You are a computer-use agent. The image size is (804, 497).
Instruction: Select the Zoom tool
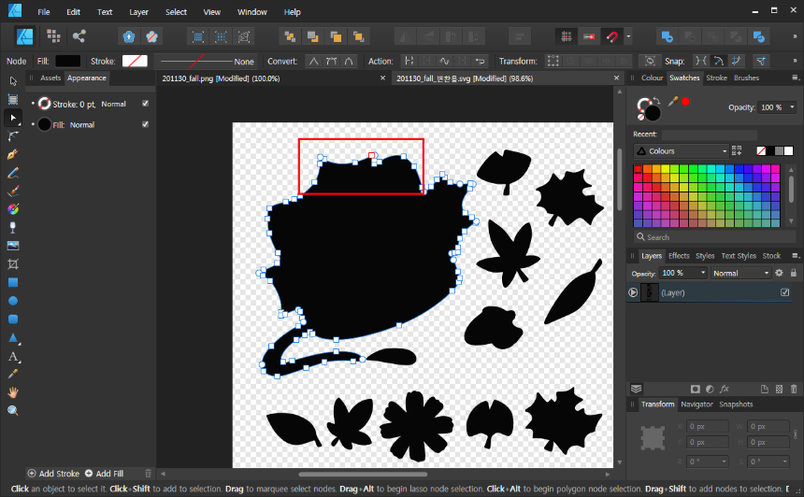(13, 410)
